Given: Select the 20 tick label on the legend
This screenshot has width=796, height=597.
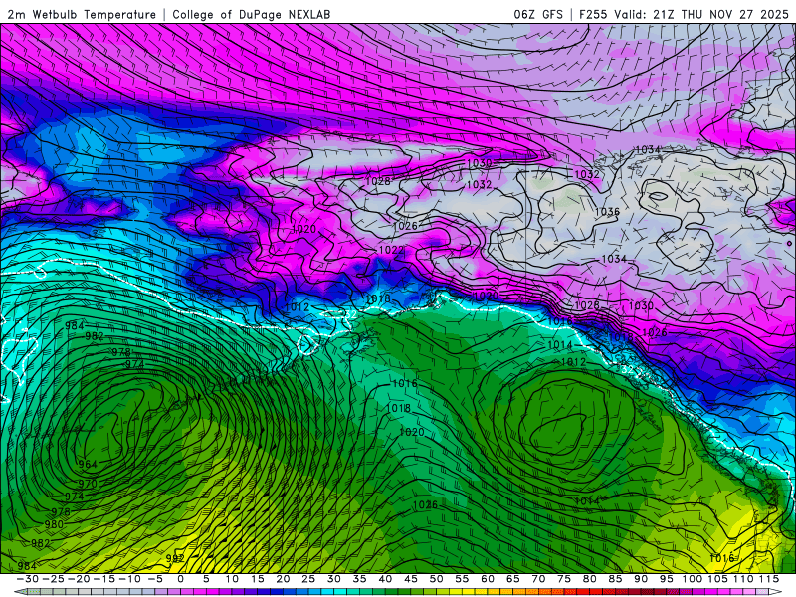Looking at the screenshot, I should [x=283, y=579].
